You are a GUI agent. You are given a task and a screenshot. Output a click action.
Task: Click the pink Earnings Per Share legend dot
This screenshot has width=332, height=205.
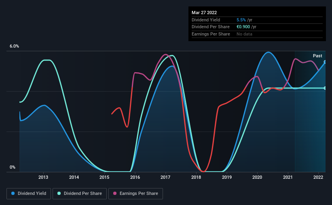(x=115, y=193)
